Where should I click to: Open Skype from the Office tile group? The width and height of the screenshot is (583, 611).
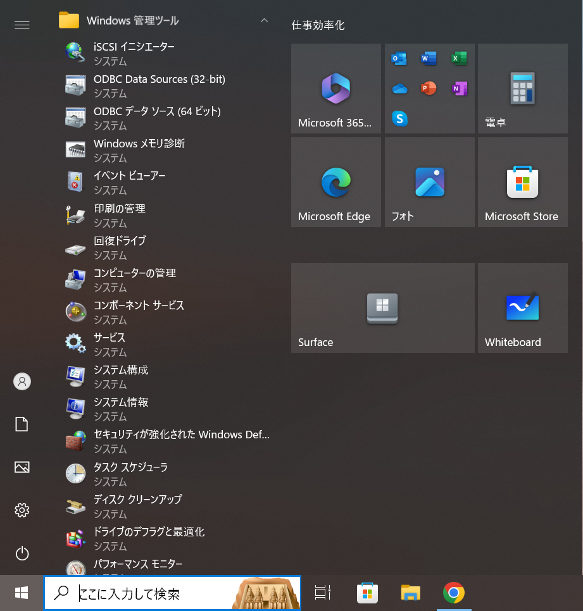399,118
